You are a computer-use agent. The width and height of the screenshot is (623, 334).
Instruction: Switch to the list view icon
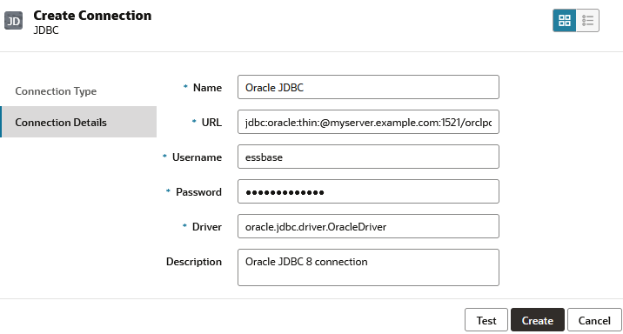[x=587, y=20]
